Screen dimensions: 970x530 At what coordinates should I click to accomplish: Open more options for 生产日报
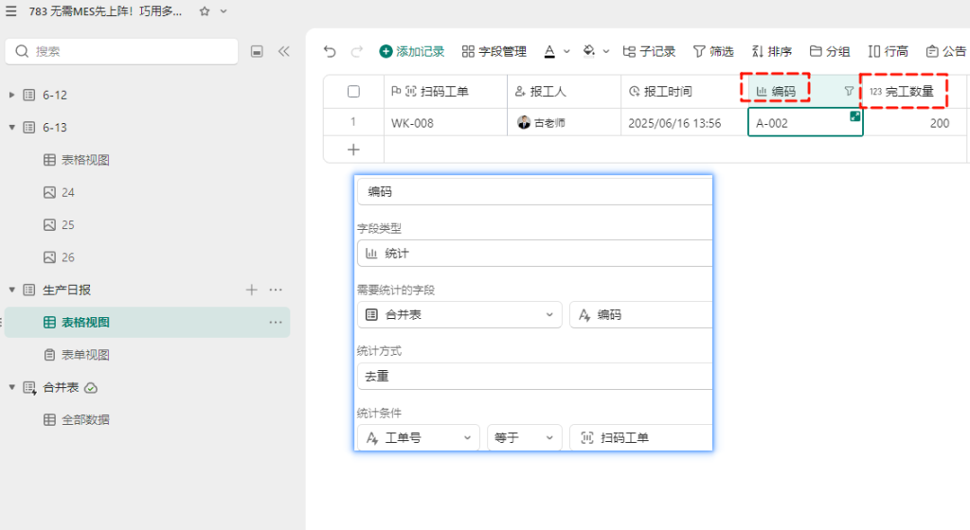coord(276,290)
